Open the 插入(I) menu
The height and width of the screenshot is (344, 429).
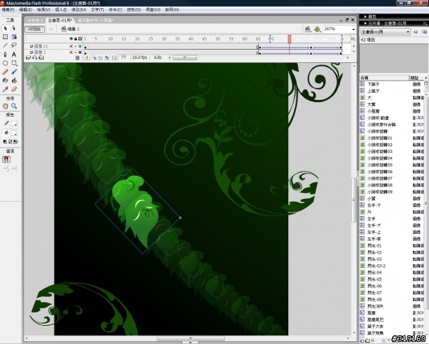(61, 9)
